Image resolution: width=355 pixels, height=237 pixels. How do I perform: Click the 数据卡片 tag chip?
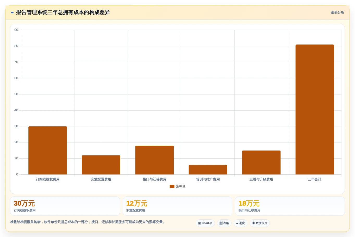[x=260, y=223]
